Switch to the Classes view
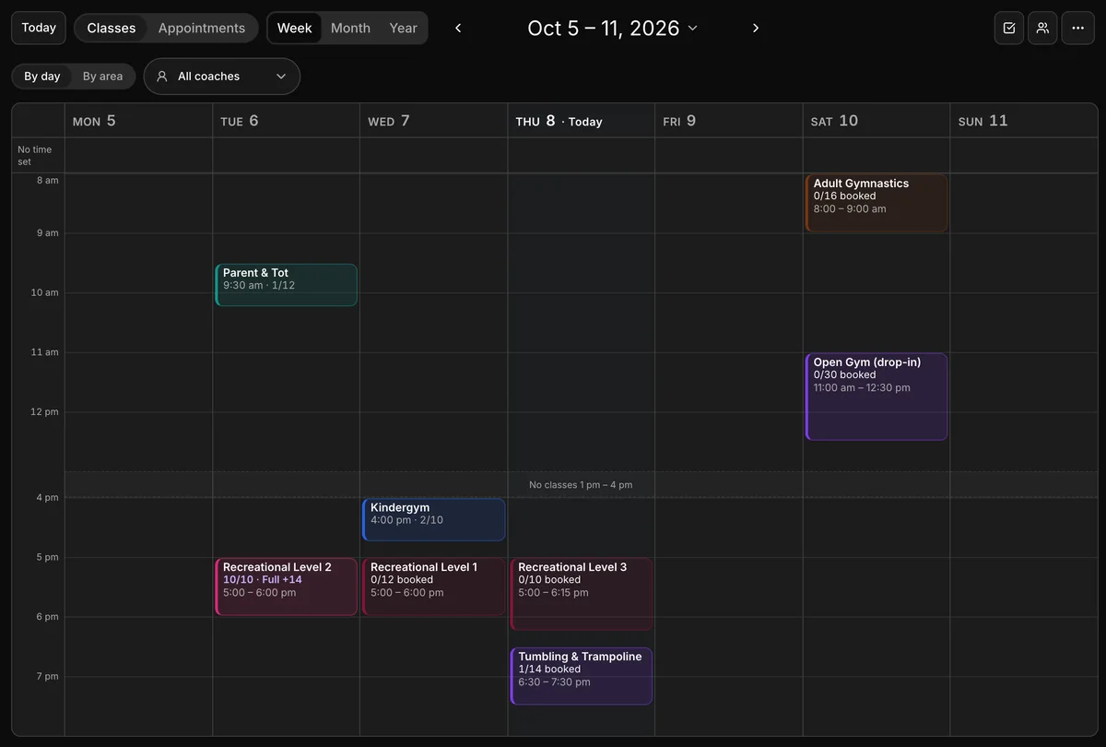Image resolution: width=1106 pixels, height=747 pixels. [112, 28]
